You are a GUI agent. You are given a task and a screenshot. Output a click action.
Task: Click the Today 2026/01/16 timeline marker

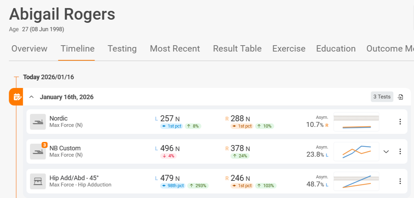pyautogui.click(x=49, y=77)
